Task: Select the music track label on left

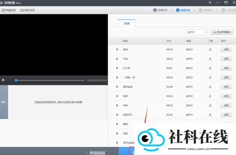Action: tap(4, 102)
